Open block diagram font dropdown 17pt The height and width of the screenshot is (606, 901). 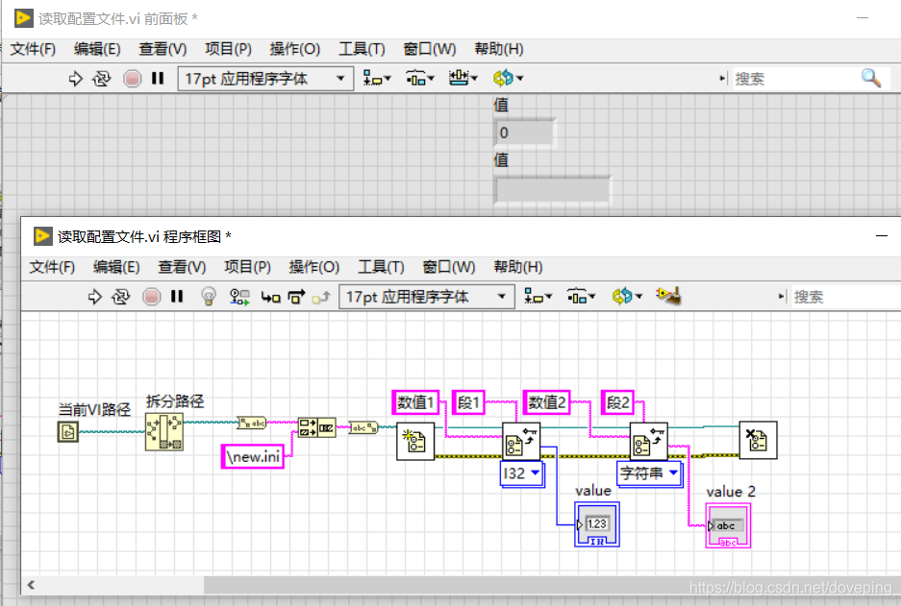(426, 297)
